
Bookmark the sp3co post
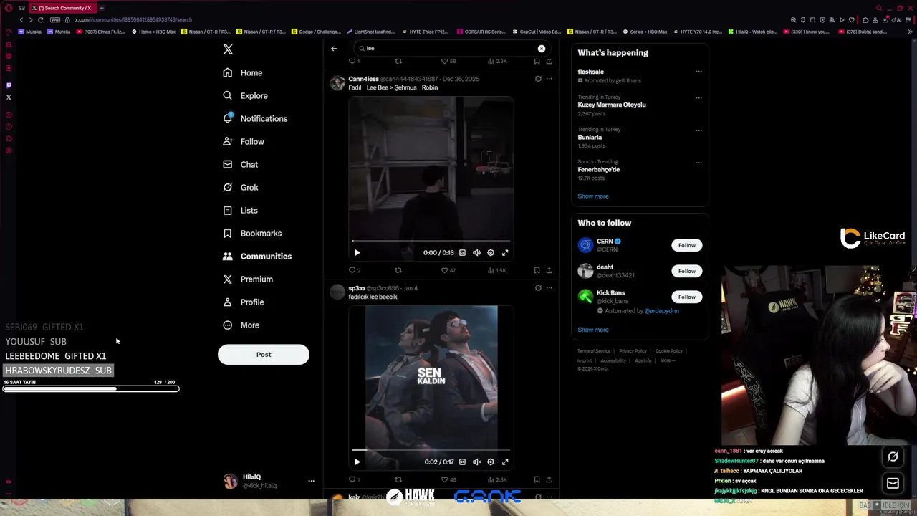point(537,479)
